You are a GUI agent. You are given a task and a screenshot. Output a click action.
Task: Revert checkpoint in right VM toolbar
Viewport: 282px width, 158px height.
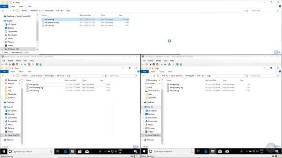click(173, 65)
